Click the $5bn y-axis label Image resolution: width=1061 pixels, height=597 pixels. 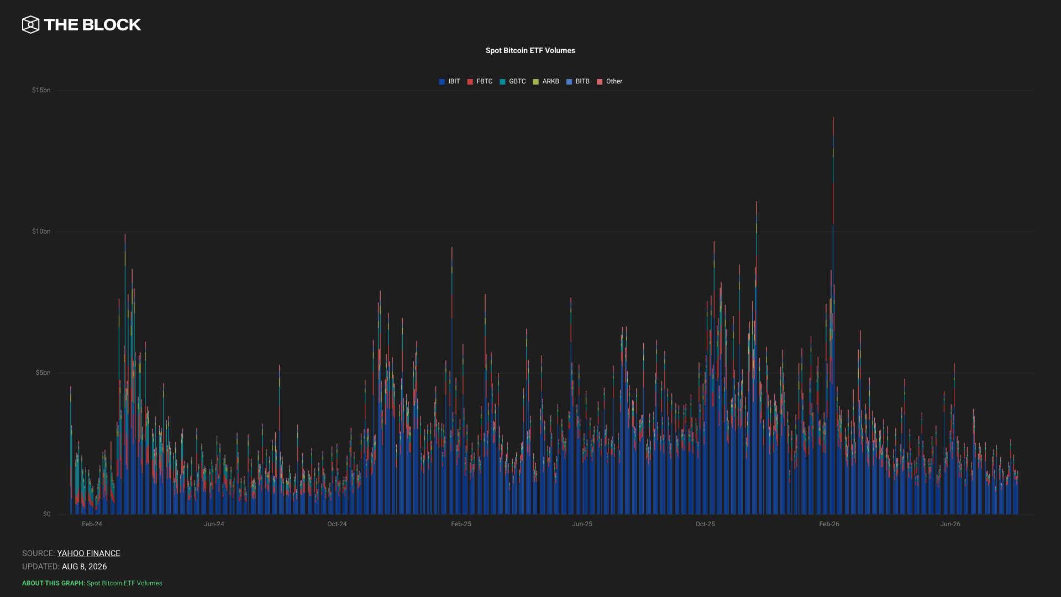(x=43, y=373)
